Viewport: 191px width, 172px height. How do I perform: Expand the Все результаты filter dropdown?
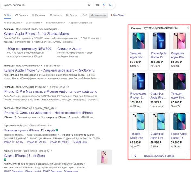tap(55, 23)
